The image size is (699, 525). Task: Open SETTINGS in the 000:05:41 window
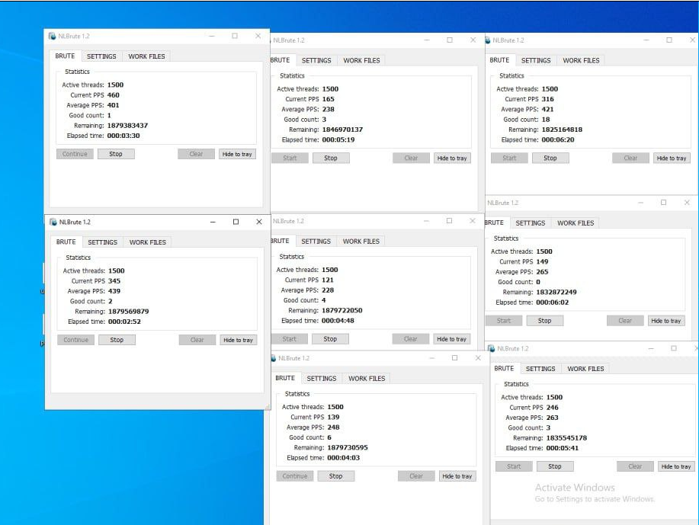point(540,369)
